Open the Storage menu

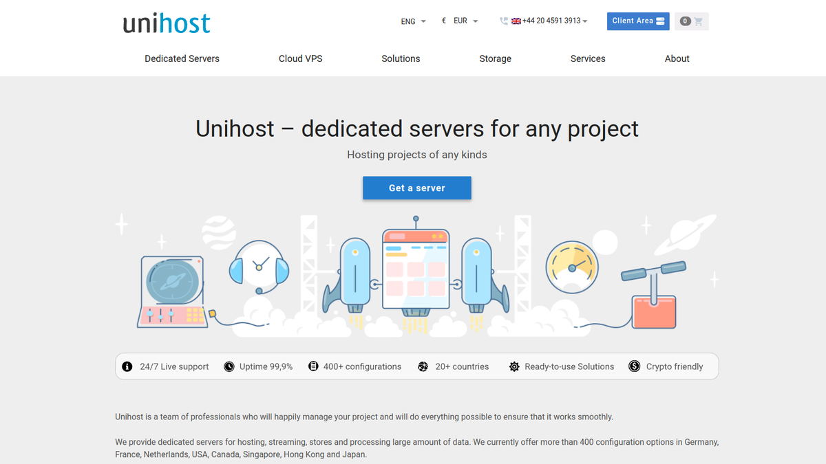[495, 58]
